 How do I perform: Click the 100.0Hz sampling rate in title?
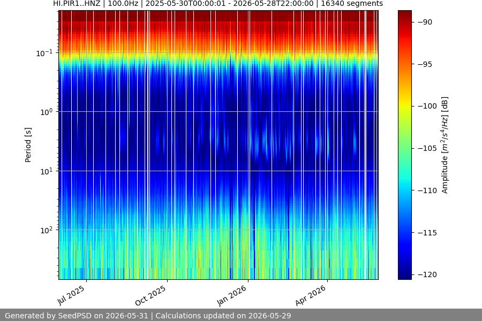(x=123, y=4)
